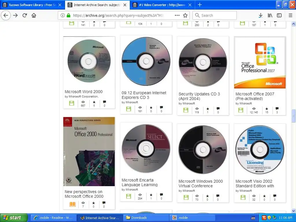Reload the current page
This screenshot has width=296, height=222.
click(25, 16)
